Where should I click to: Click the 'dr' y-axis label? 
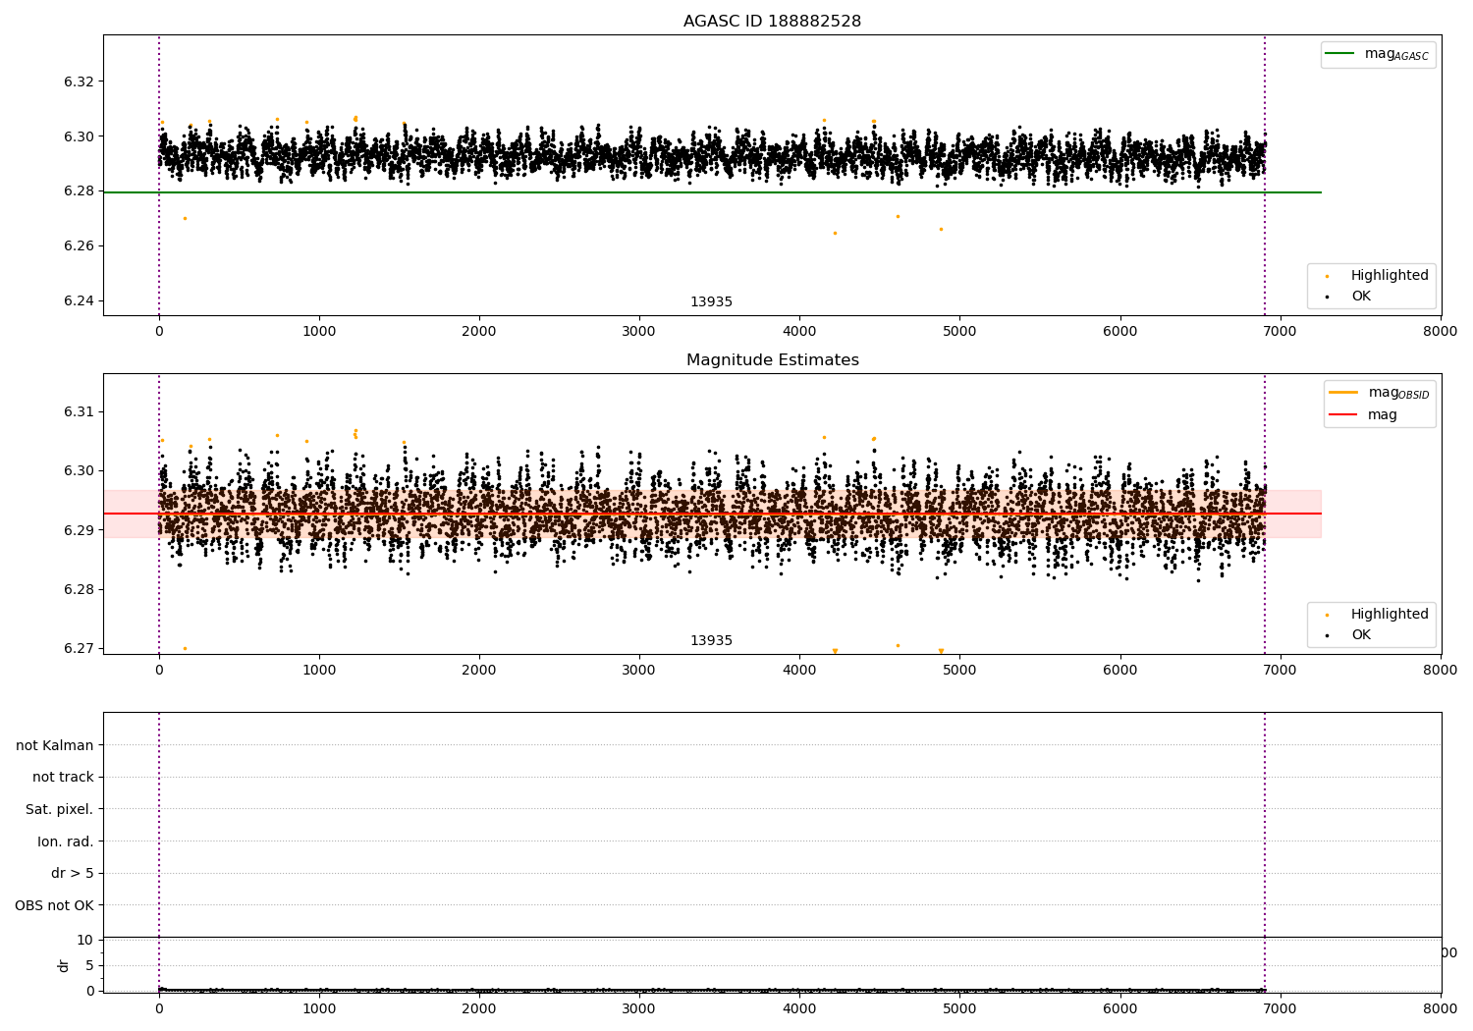(x=64, y=965)
